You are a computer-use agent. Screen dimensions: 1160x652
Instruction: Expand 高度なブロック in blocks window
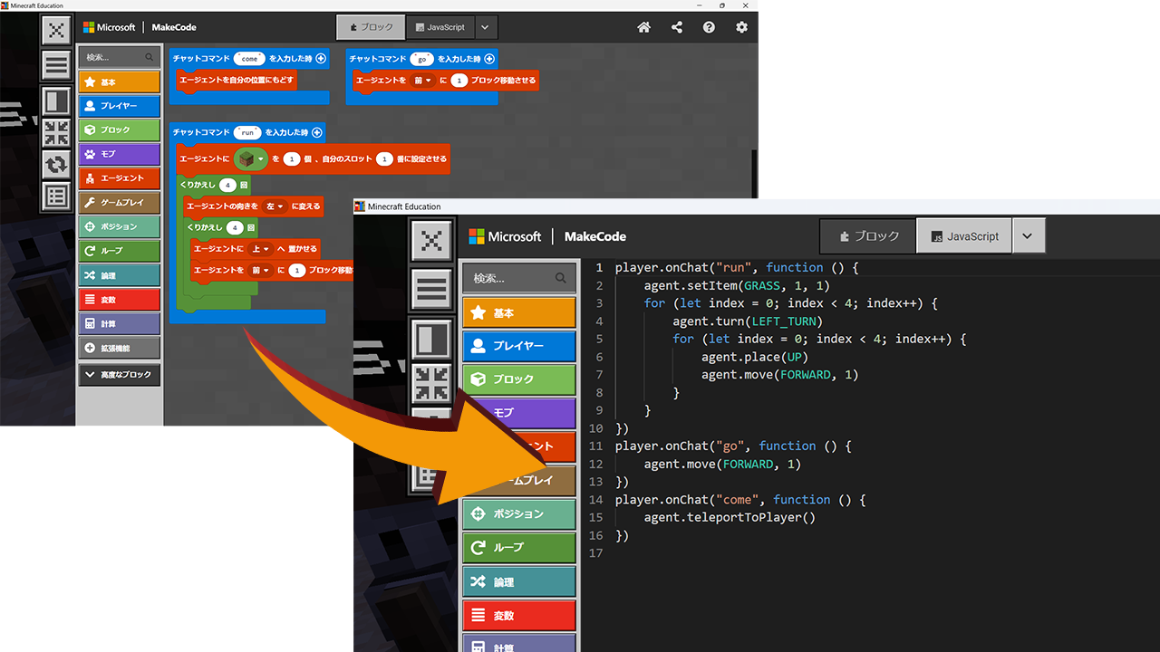tap(119, 374)
